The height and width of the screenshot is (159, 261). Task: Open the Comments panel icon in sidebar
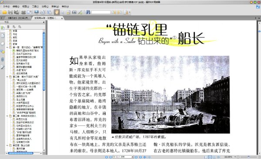click(x=3, y=52)
